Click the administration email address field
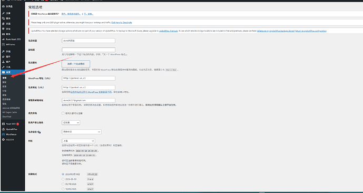The height and width of the screenshot is (193, 363). (89, 100)
